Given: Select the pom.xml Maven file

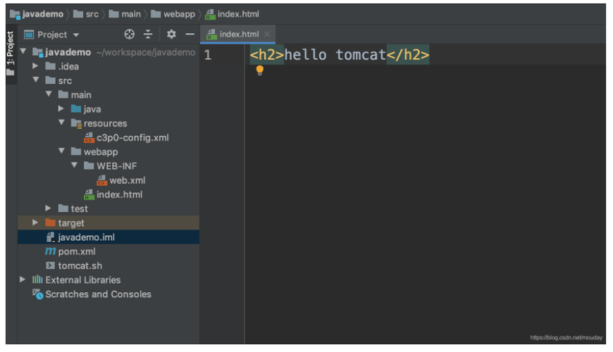Looking at the screenshot, I should tap(76, 251).
